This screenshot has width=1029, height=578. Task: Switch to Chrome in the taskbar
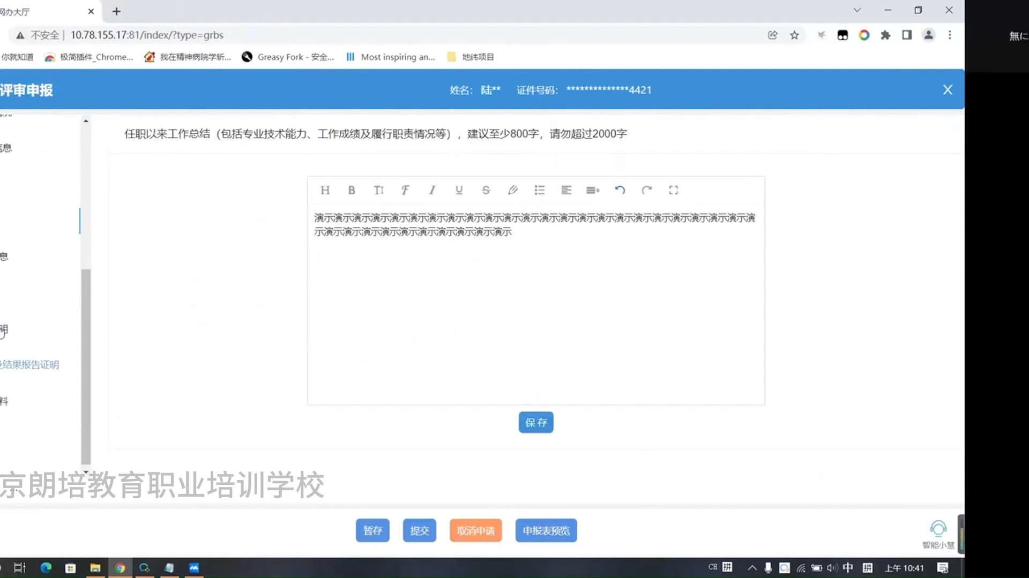point(120,568)
